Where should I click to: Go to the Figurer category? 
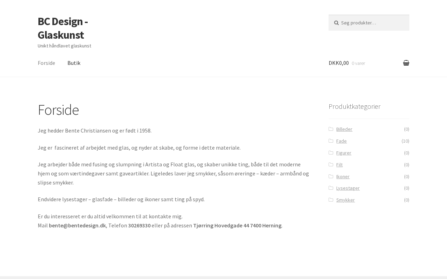(x=344, y=153)
